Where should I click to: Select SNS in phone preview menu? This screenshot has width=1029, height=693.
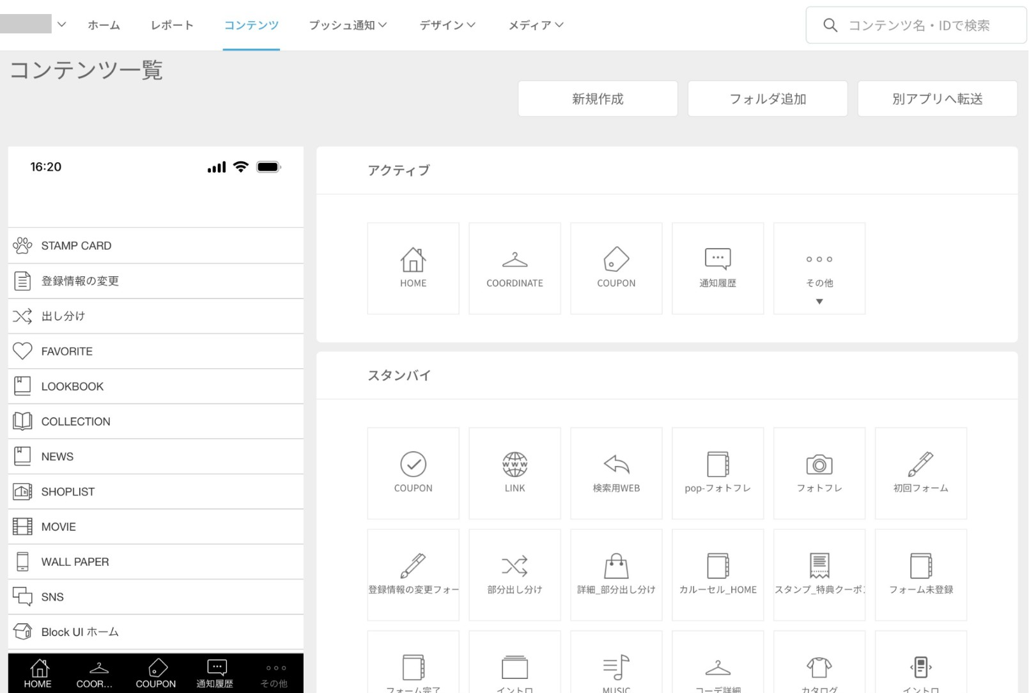click(156, 597)
